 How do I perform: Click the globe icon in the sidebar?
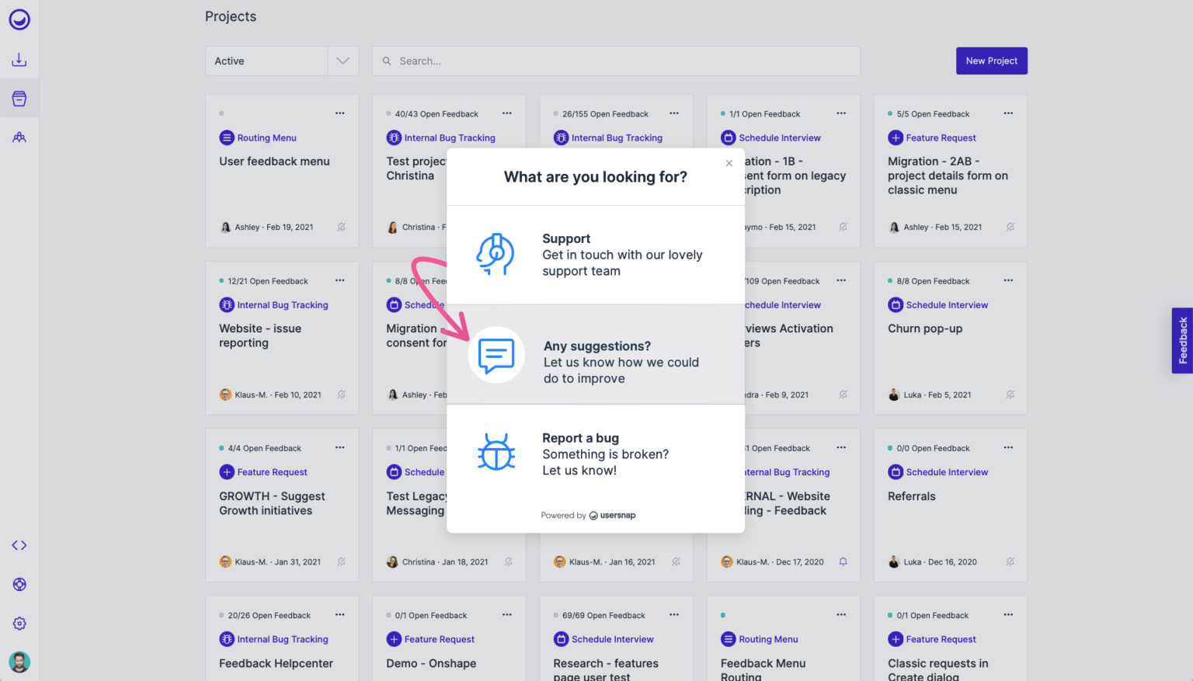19,584
